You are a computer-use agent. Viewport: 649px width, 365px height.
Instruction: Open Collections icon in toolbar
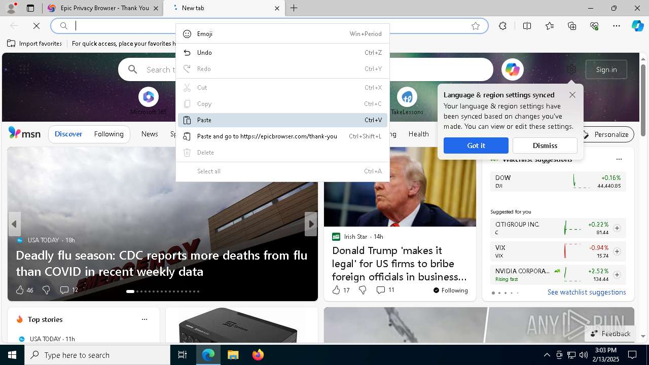point(572,26)
